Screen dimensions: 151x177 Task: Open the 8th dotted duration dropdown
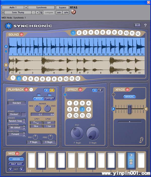pos(24,128)
